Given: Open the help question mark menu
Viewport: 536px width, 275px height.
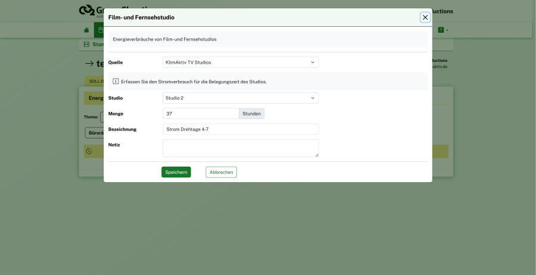Looking at the screenshot, I should pos(442,30).
